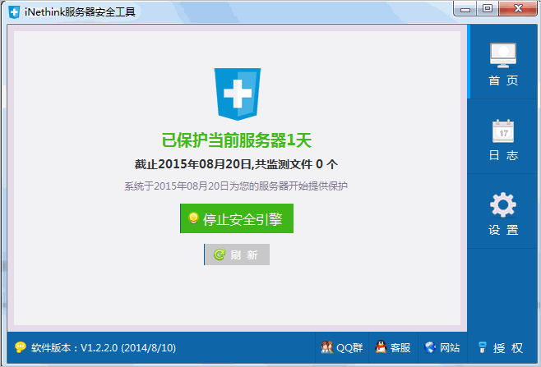The width and height of the screenshot is (541, 367).
Task: Click the 已保护当前服务器1天 heading
Action: click(237, 140)
